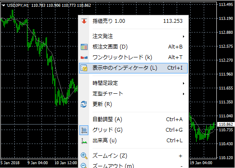Click the 更新 refresh arrows icon
The height and width of the screenshot is (168, 235).
pos(84,104)
